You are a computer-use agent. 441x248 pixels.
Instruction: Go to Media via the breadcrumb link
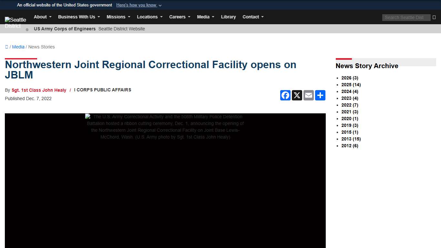tap(18, 47)
